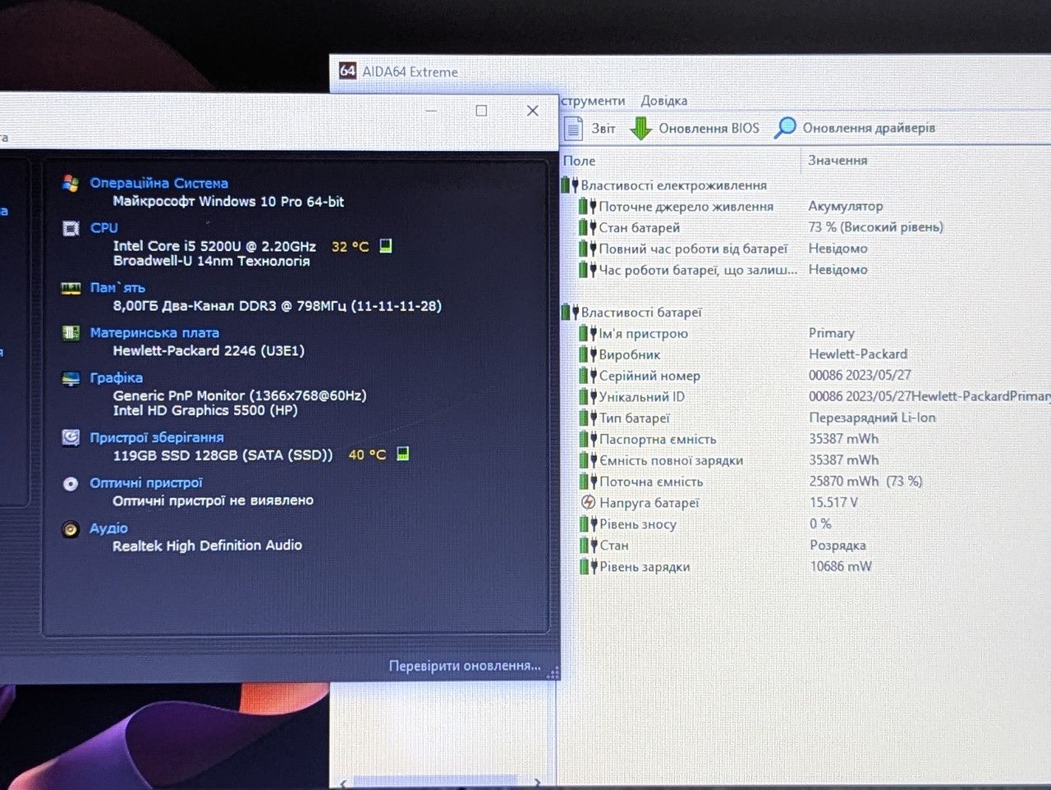Select the Унікальний ID row
Image resolution: width=1051 pixels, height=790 pixels.
click(805, 397)
